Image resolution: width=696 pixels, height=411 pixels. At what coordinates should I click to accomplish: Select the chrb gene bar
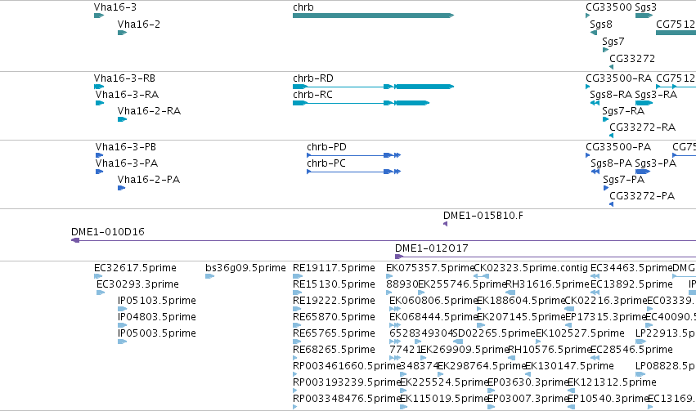pos(373,16)
